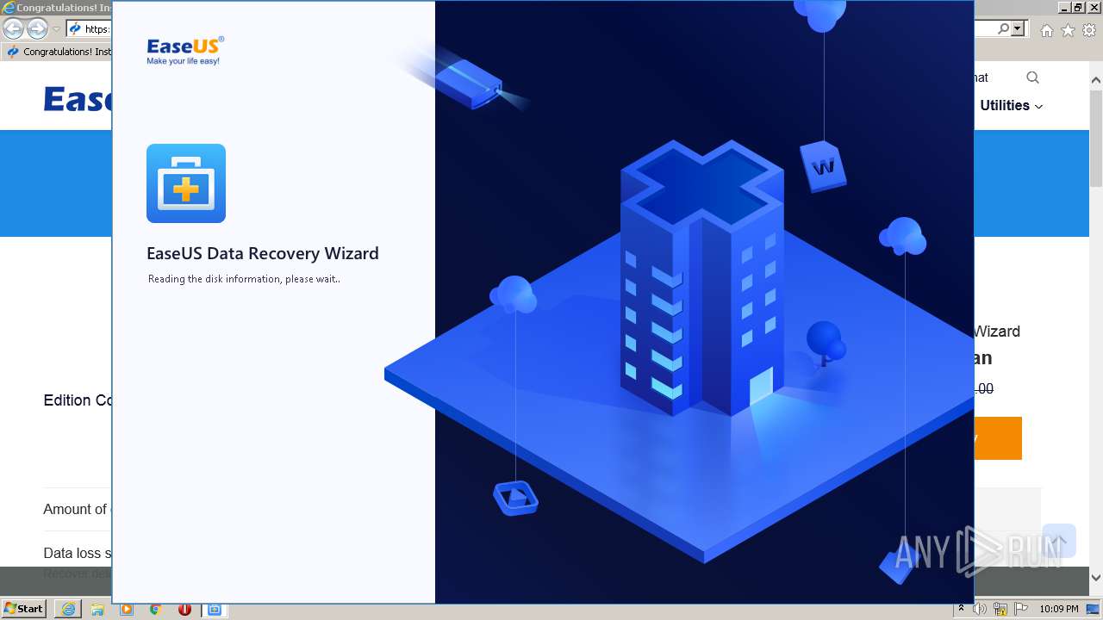Viewport: 1103px width, 620px height.
Task: Go forward in Internet Explorer
Action: 37,29
